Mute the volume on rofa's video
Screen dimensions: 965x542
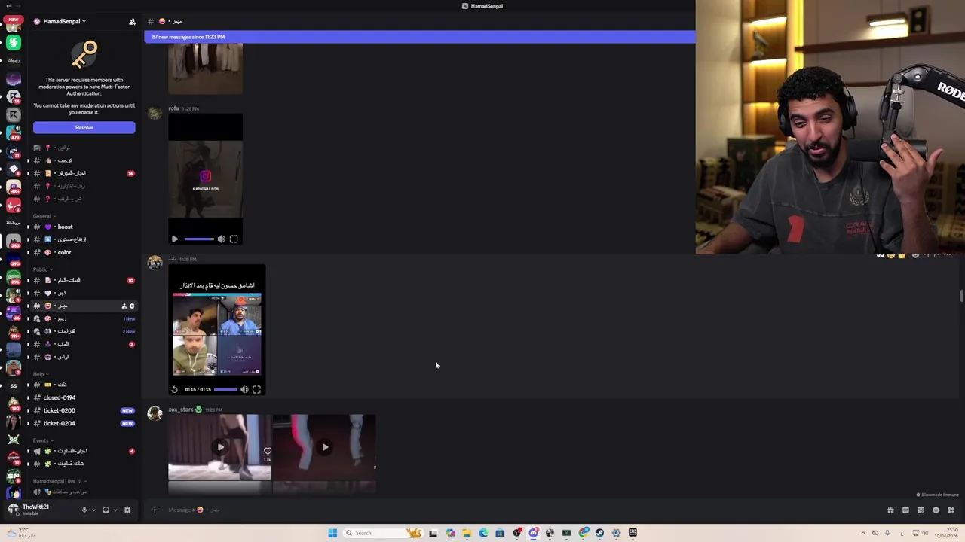[x=221, y=239]
